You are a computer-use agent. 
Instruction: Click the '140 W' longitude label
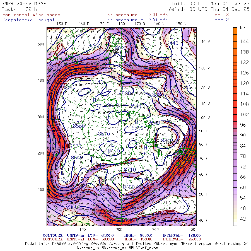tap(204, 42)
